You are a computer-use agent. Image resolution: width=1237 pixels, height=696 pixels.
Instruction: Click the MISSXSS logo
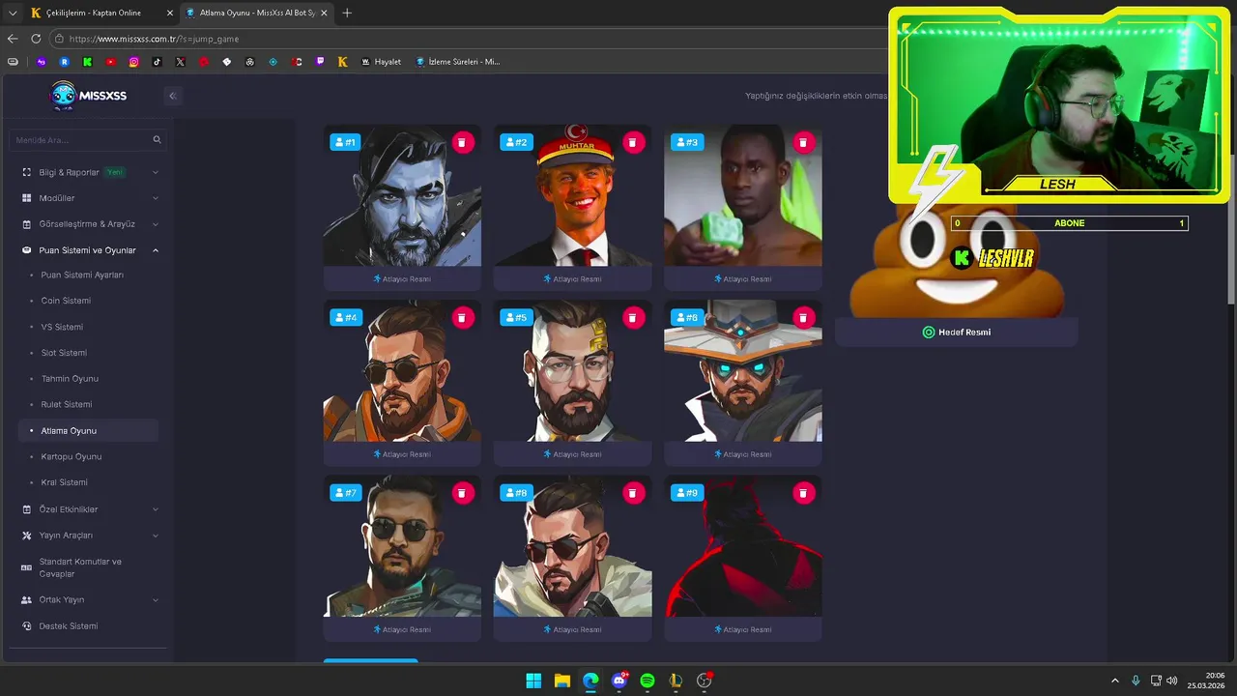tap(88, 96)
